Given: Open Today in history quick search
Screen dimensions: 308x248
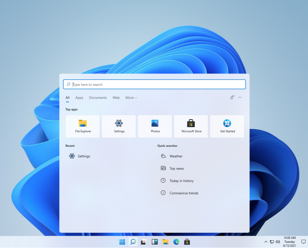Looking at the screenshot, I should [177, 181].
